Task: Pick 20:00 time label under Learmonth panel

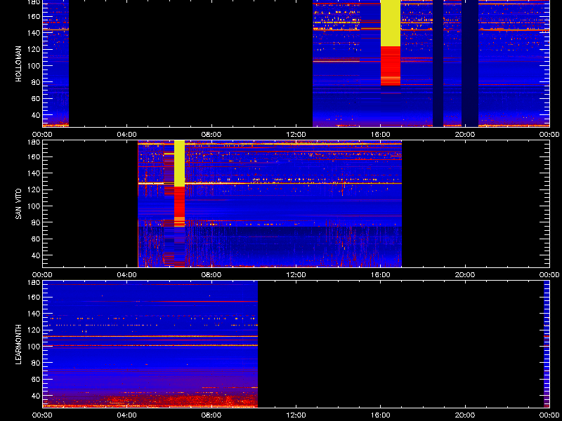Action: click(x=465, y=415)
